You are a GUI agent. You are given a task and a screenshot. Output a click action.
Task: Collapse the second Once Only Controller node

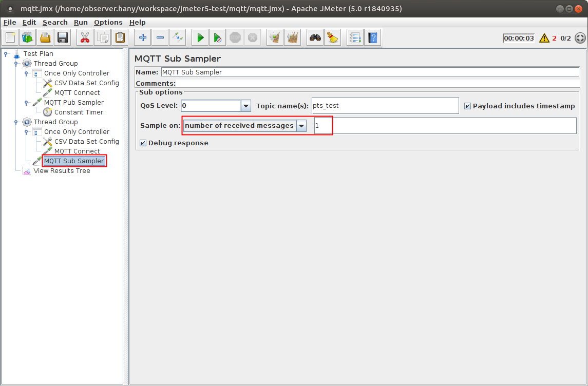[x=26, y=132]
